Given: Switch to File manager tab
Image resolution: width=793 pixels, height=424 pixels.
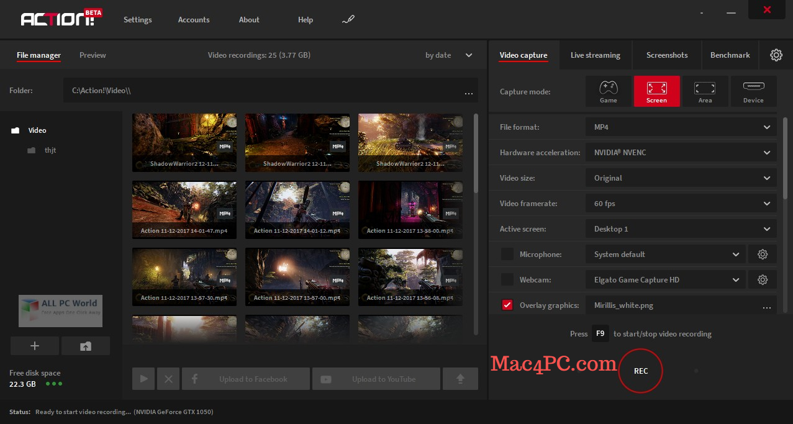Looking at the screenshot, I should pos(39,55).
